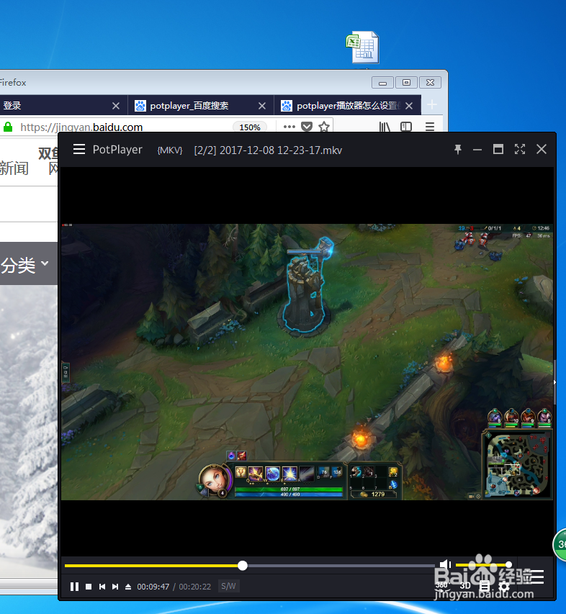Image resolution: width=566 pixels, height=614 pixels.
Task: Open PotPlayer settings gear icon
Action: tap(504, 586)
